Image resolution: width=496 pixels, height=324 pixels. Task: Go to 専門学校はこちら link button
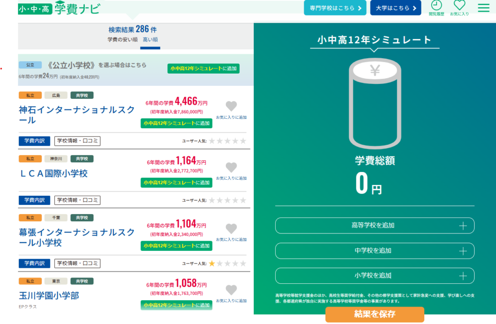[x=335, y=8]
